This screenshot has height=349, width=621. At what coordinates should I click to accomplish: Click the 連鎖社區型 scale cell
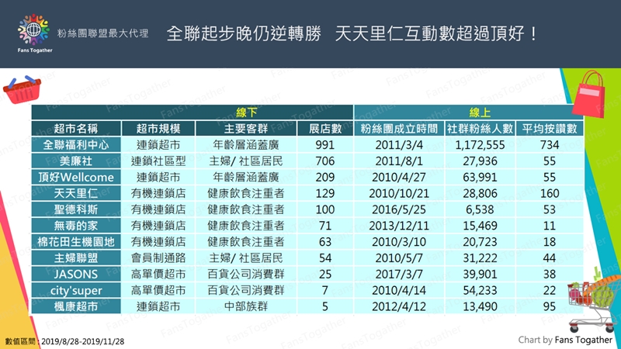pyautogui.click(x=158, y=161)
